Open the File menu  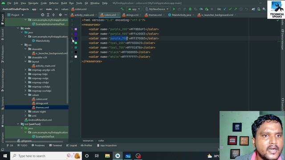(x=9, y=3)
